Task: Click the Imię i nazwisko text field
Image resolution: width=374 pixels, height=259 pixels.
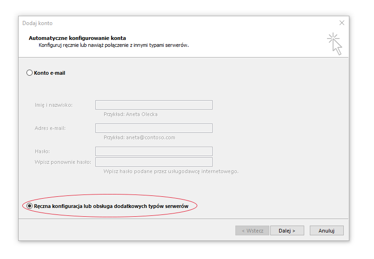Action: pos(154,105)
